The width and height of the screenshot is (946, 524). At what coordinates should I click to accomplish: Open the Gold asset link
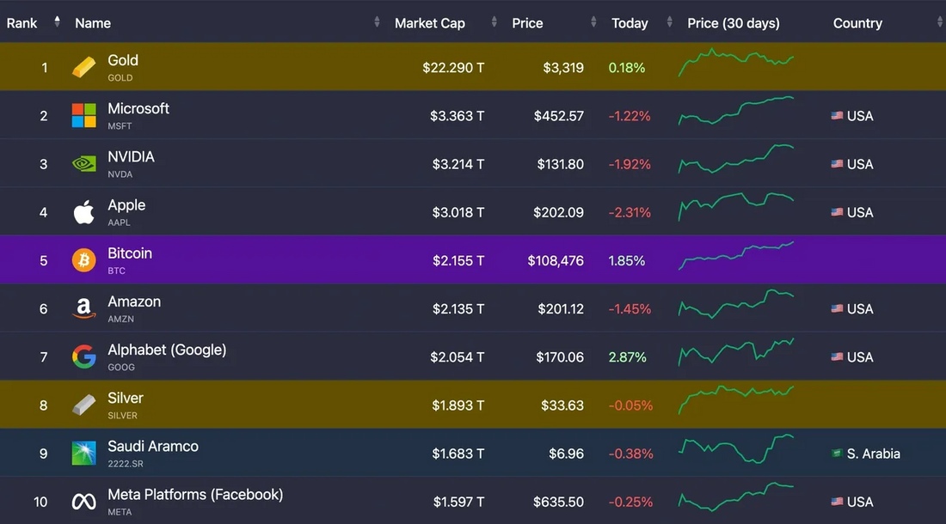(122, 60)
